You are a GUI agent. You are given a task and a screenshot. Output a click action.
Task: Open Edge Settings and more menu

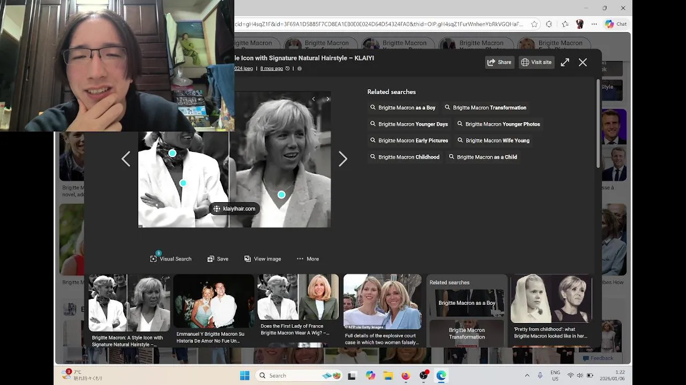point(594,24)
